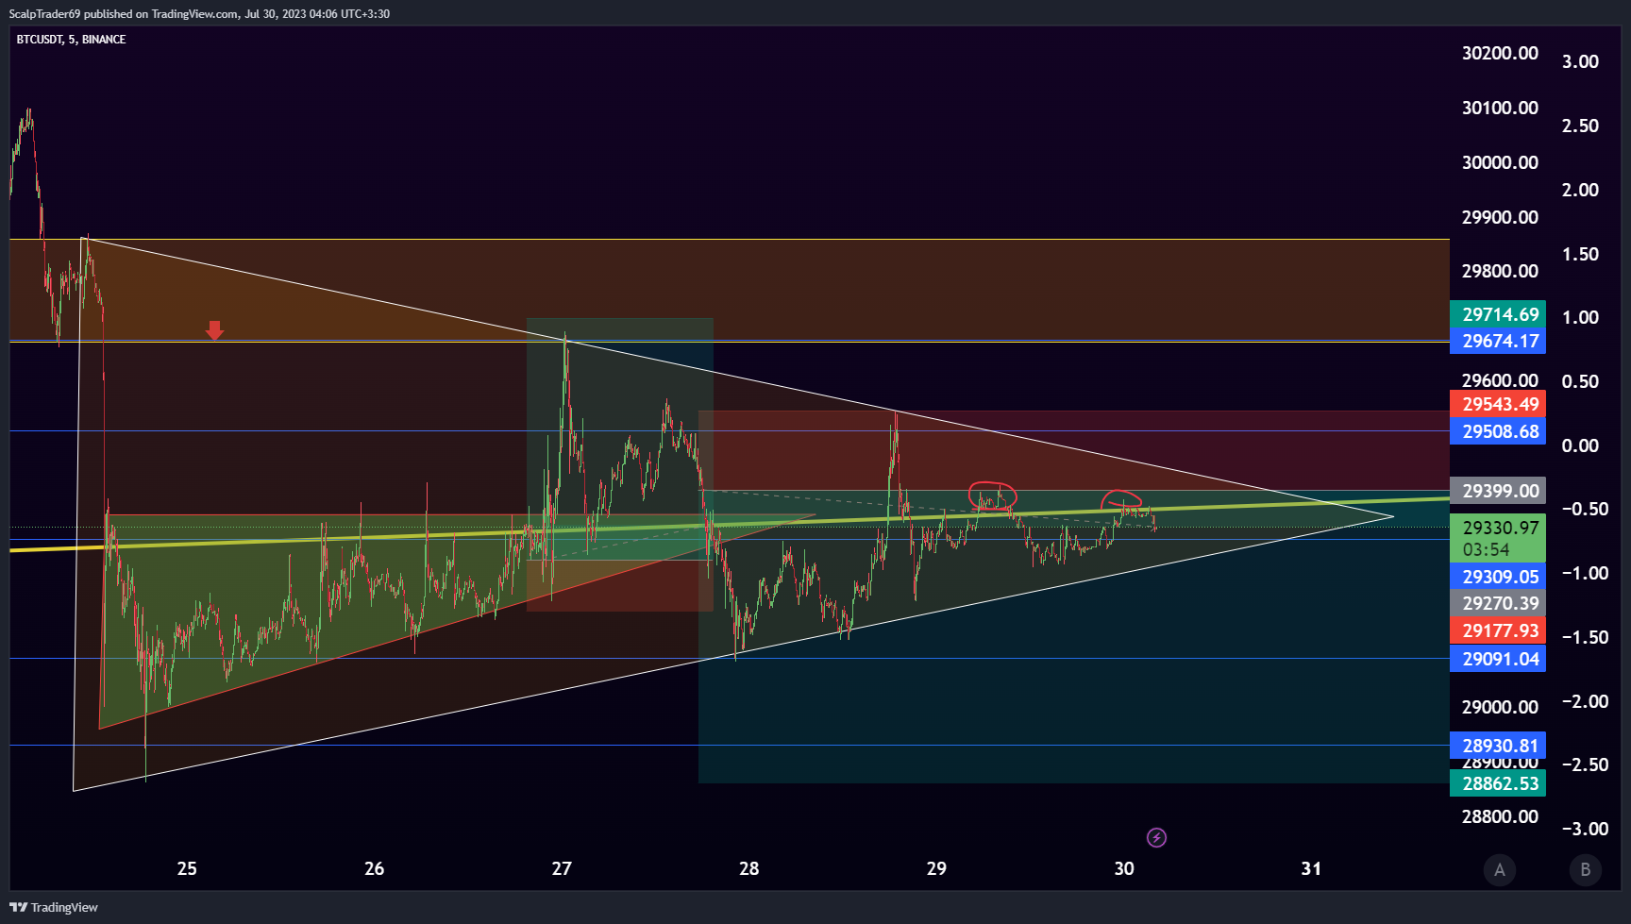
Task: Click the 29270.39 gray price label
Action: coord(1498,603)
